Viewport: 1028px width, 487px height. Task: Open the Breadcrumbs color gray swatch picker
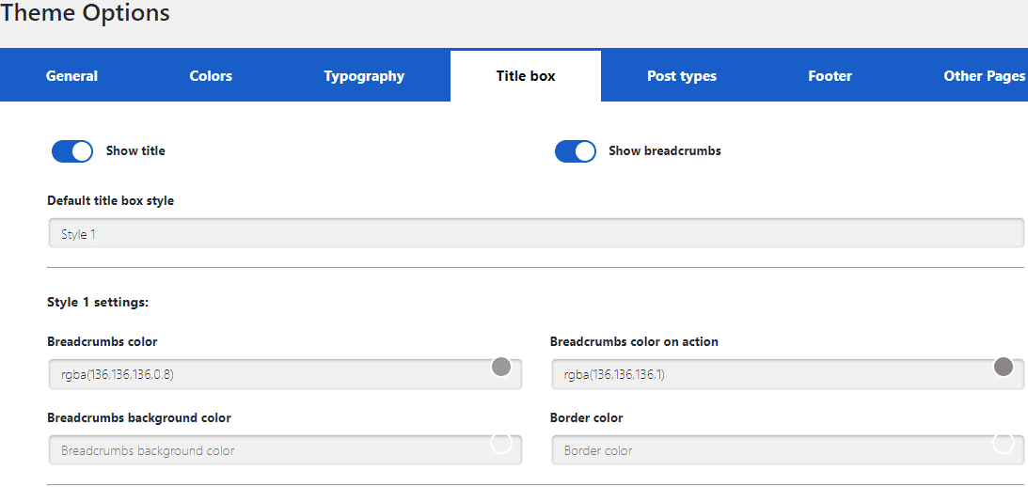pyautogui.click(x=501, y=367)
